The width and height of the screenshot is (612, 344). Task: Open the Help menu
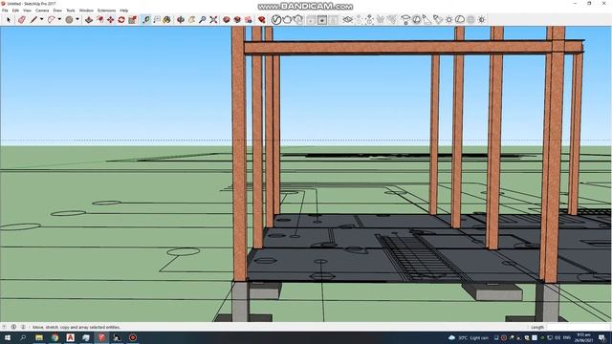123,11
